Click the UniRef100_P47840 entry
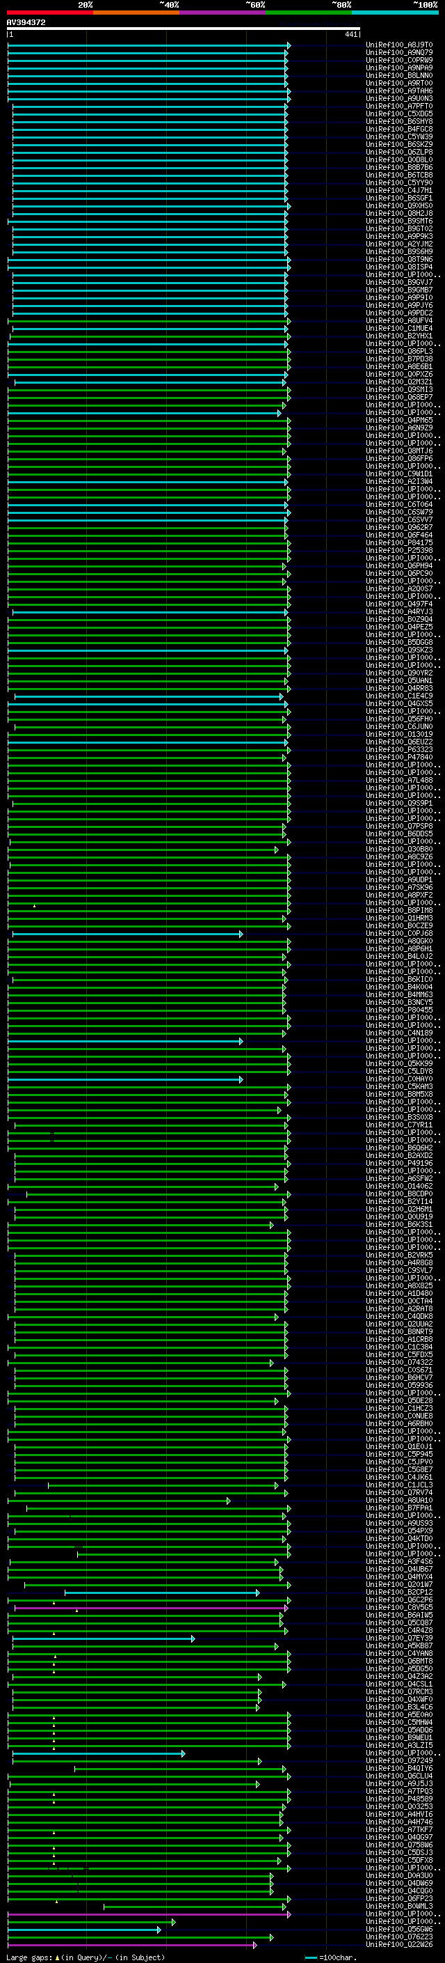 (x=399, y=757)
